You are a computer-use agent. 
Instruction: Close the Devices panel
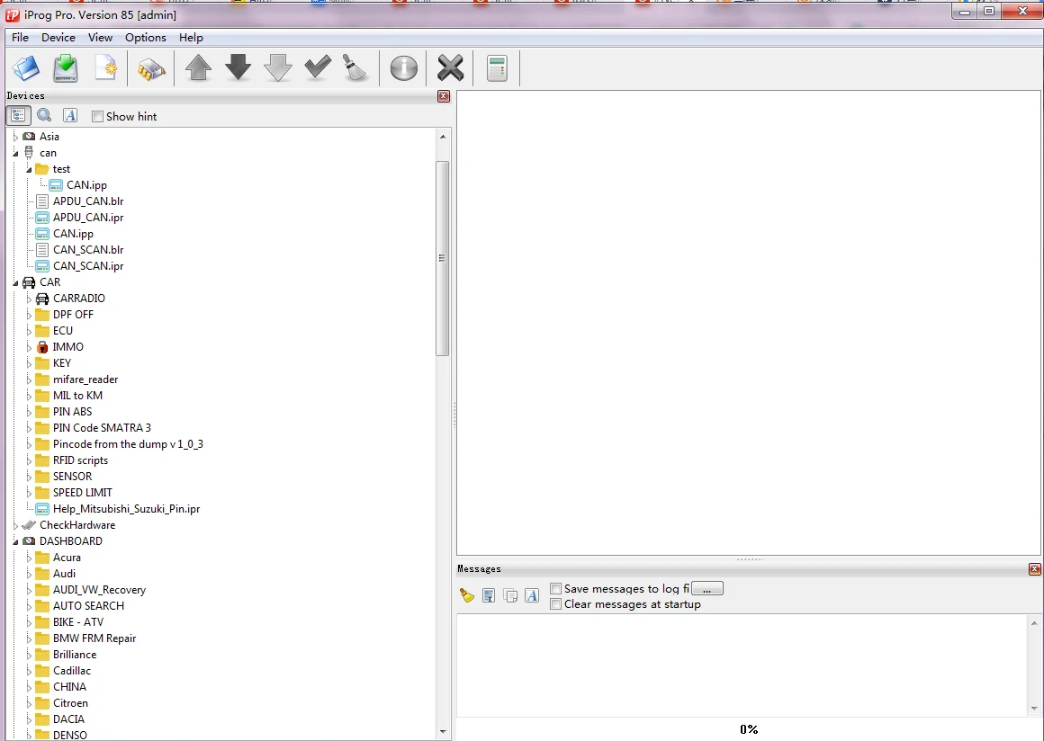tap(444, 96)
